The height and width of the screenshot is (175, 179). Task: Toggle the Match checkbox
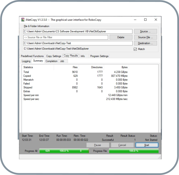pos(135,49)
